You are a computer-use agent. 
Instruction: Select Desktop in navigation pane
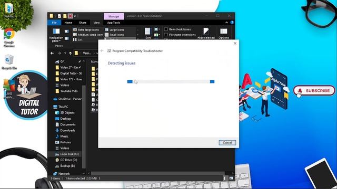[63, 119]
